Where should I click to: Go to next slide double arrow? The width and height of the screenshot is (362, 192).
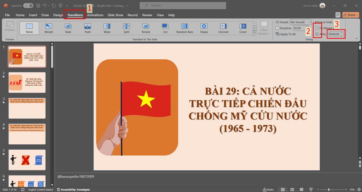[360, 166]
